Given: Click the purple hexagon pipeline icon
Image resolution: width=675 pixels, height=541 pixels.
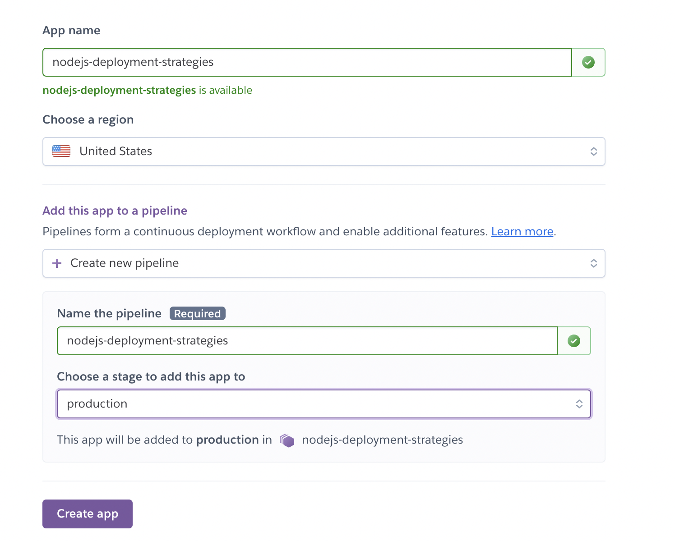Looking at the screenshot, I should (x=287, y=440).
